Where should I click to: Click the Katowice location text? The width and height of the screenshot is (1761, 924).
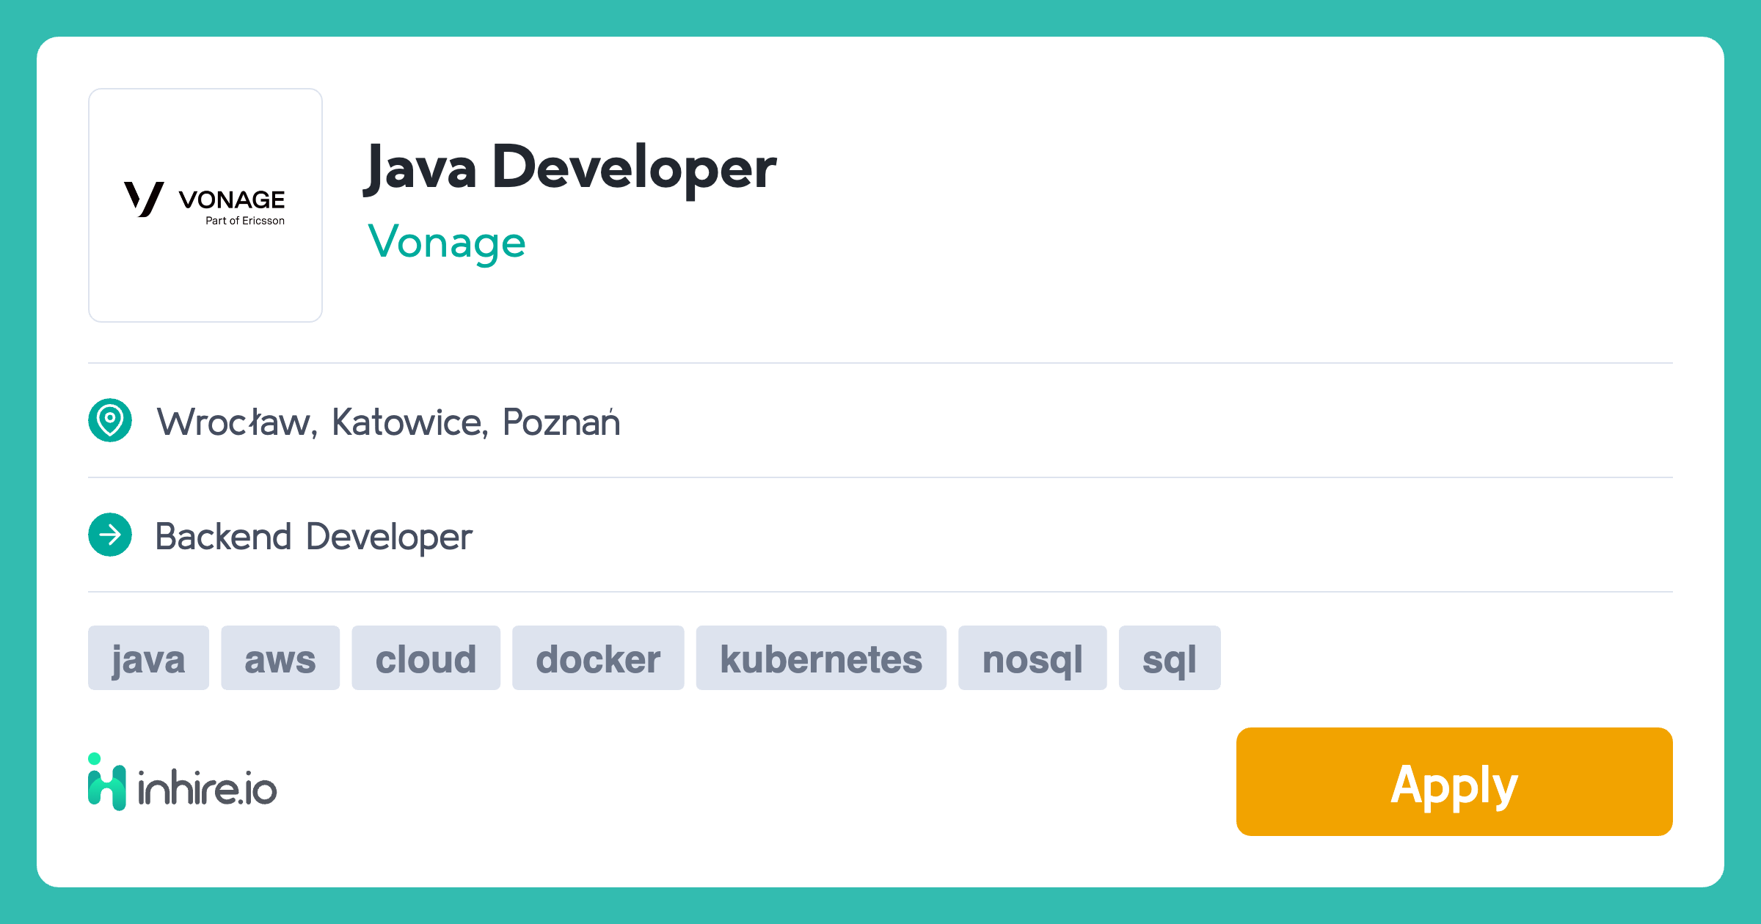click(x=406, y=422)
